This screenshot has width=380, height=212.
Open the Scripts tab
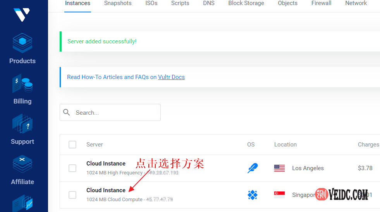[180, 3]
